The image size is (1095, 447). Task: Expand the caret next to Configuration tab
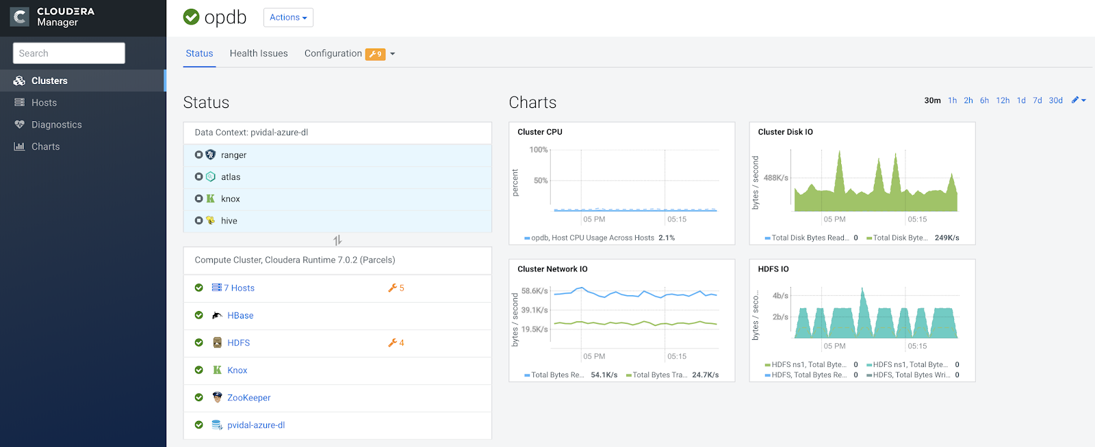click(x=393, y=54)
